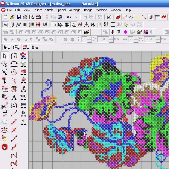Click the first '2' value stepper arrows
Screen dimensions: 169x169
click(90, 39)
